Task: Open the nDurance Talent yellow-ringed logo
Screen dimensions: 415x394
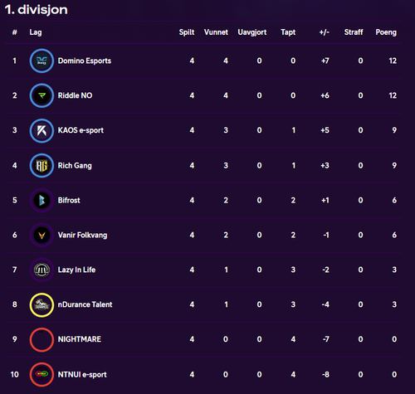Action: click(41, 304)
